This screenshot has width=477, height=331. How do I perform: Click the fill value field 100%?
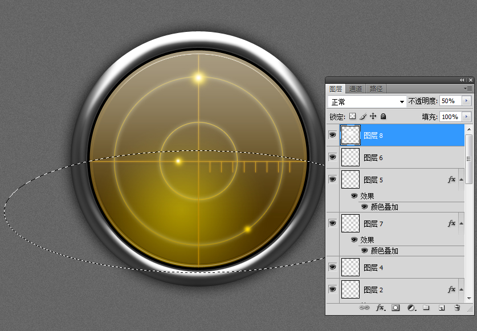(451, 117)
